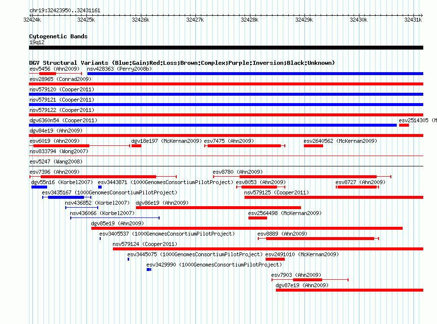This screenshot has width=437, height=324.
Task: Open the nsv436852 (Korbel2007) label
Action: pyautogui.click(x=97, y=203)
